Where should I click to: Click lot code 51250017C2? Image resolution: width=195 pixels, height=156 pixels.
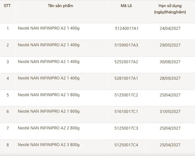(126, 95)
